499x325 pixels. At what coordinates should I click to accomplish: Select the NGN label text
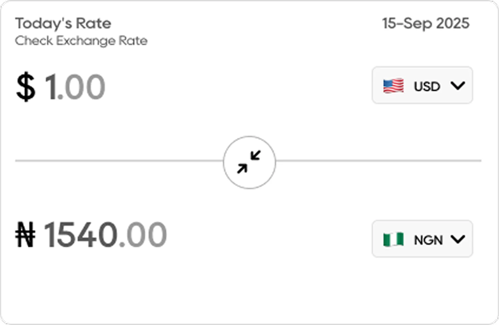[x=428, y=240]
